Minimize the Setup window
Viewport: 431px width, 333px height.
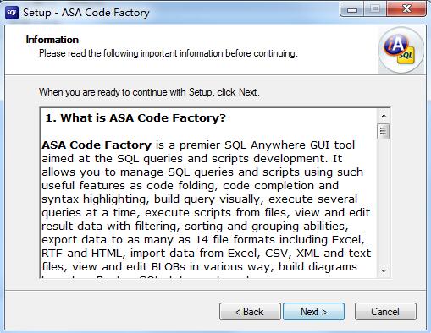[x=352, y=10]
